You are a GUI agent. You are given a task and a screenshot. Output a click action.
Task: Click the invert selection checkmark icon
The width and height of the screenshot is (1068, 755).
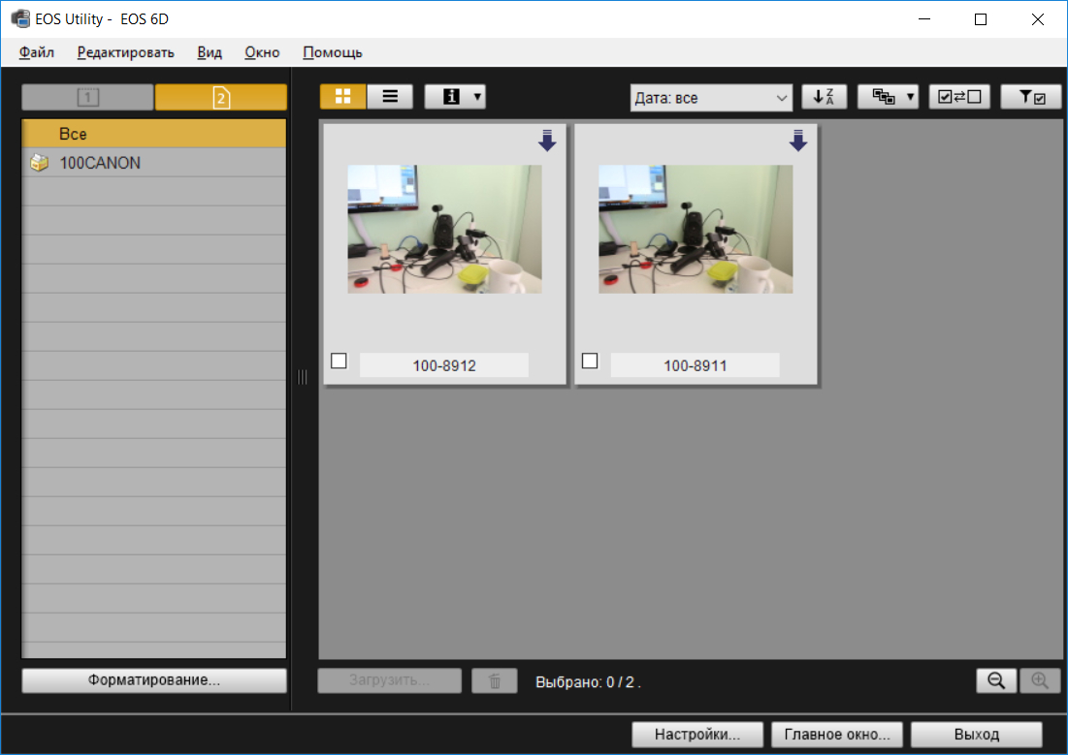[959, 97]
